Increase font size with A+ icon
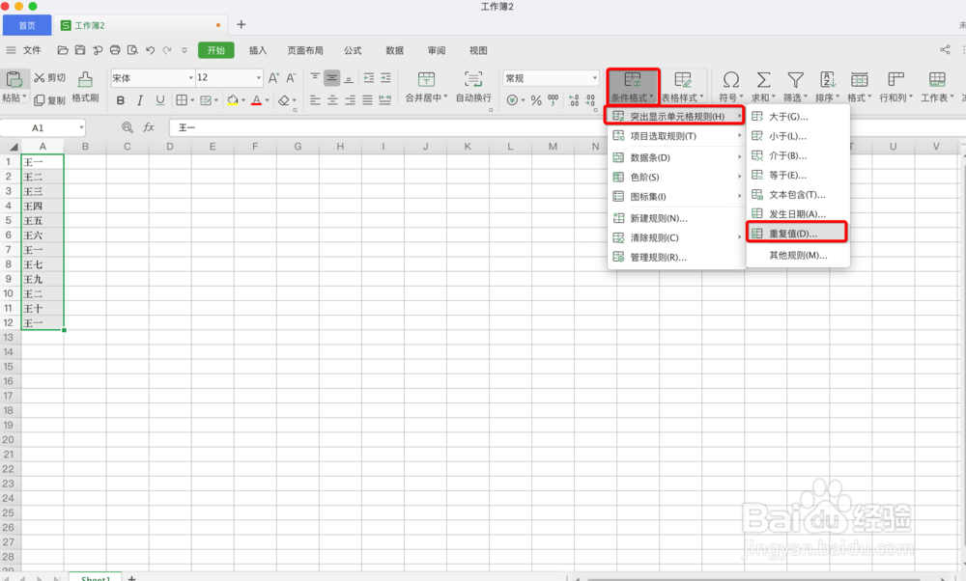The width and height of the screenshot is (966, 581). [273, 78]
